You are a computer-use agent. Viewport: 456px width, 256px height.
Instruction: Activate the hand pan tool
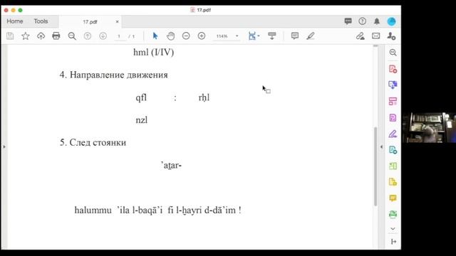(x=171, y=36)
